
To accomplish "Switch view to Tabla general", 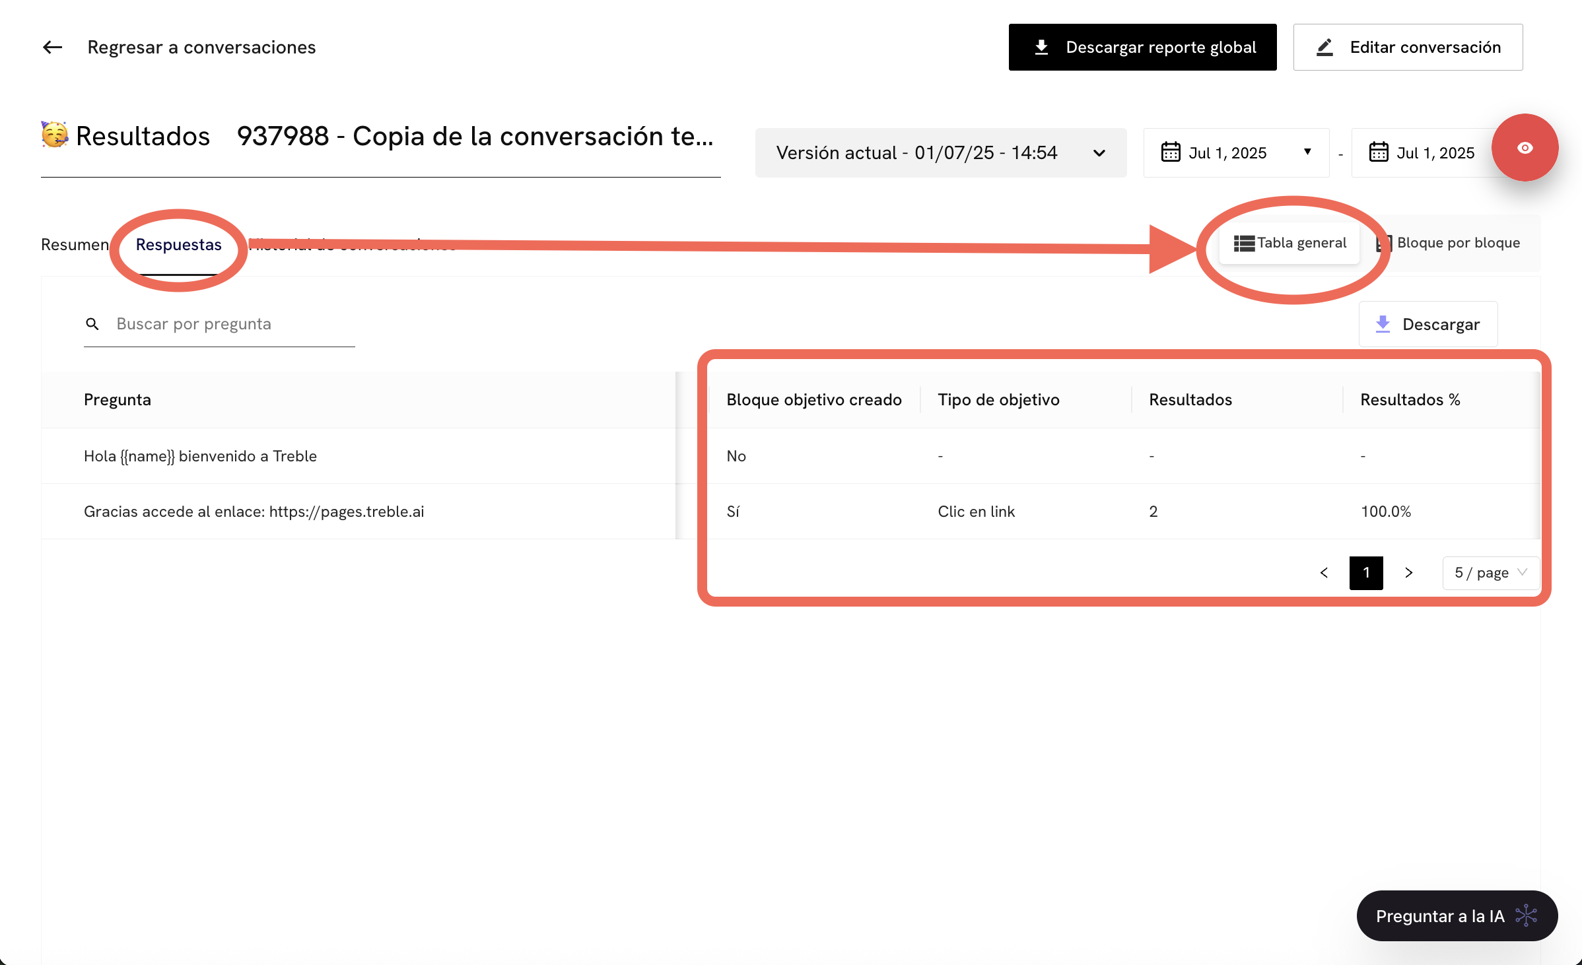I will pyautogui.click(x=1290, y=243).
